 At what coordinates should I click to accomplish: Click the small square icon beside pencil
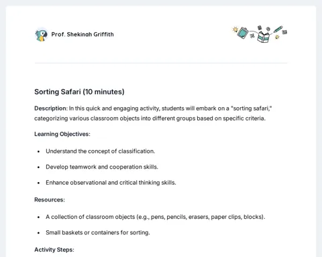click(284, 32)
